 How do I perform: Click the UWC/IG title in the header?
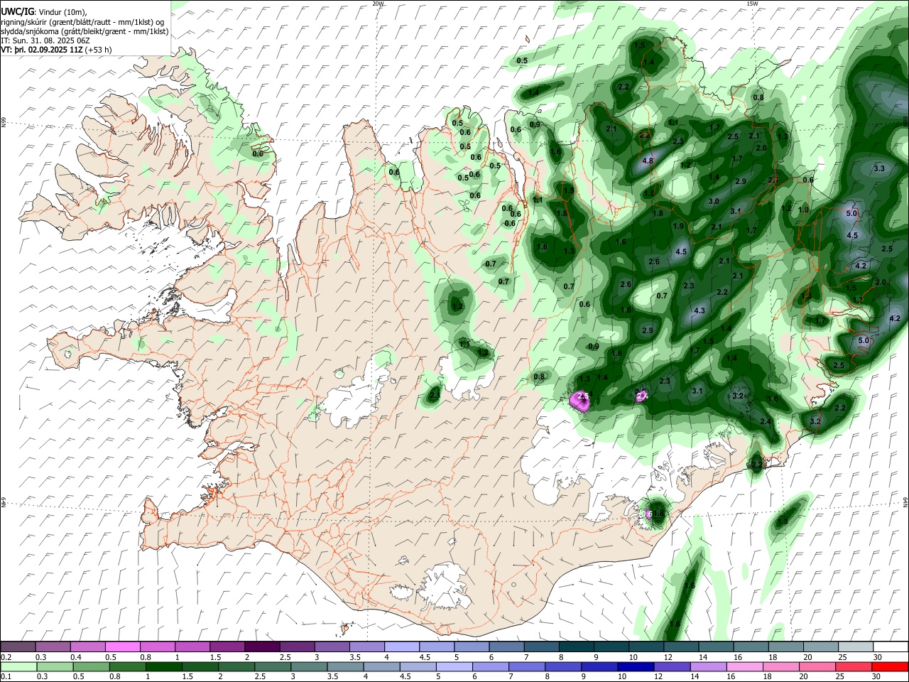pos(17,11)
